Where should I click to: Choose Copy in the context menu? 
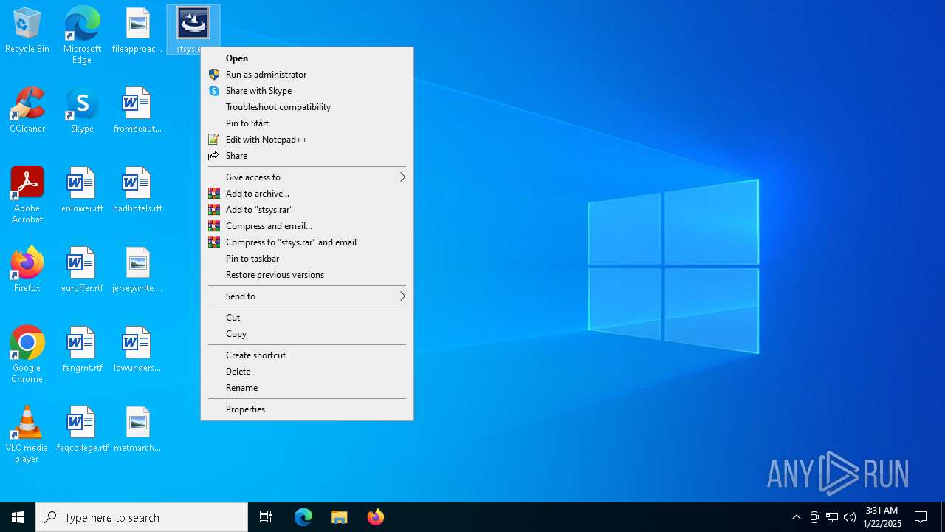coord(307,334)
